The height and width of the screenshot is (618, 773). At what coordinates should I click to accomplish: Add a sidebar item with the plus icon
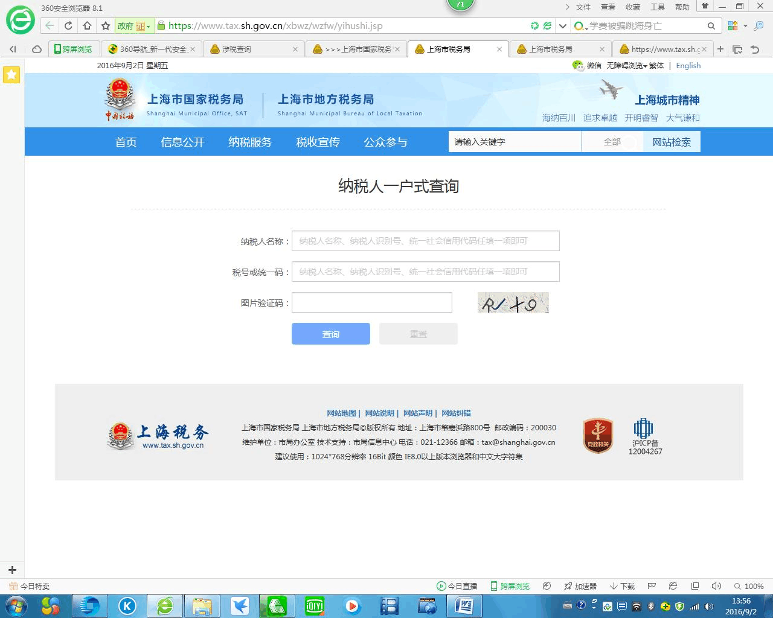point(11,570)
